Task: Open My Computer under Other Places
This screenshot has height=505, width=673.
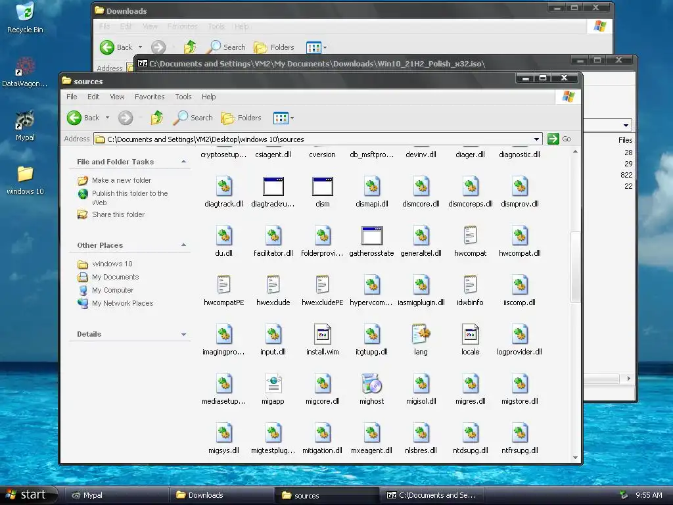Action: tap(112, 290)
